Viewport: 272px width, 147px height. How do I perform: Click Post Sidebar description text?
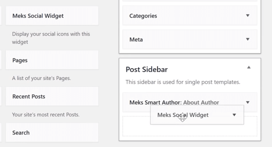(183, 82)
